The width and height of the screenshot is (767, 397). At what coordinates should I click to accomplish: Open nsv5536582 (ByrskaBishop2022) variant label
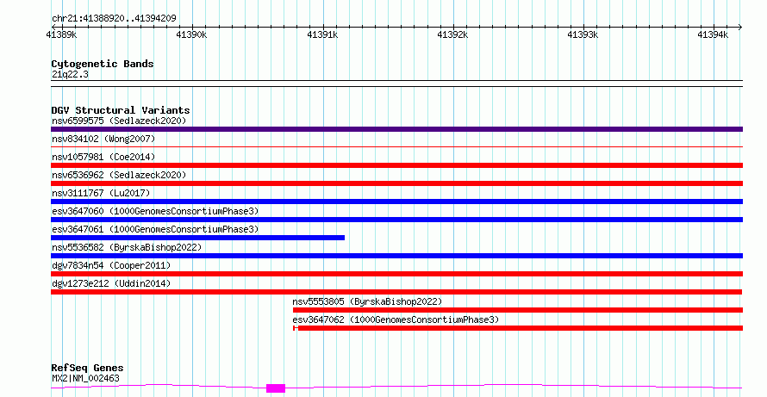click(127, 247)
